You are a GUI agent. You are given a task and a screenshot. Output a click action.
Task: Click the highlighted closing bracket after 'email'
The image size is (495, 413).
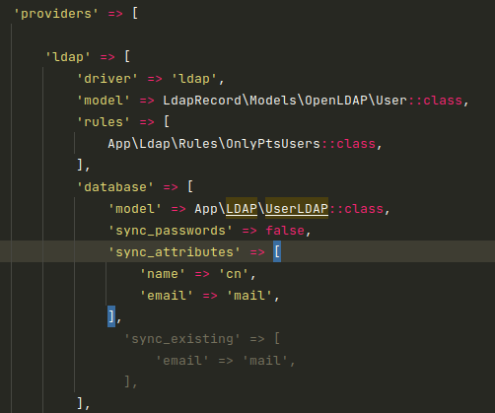click(x=111, y=317)
